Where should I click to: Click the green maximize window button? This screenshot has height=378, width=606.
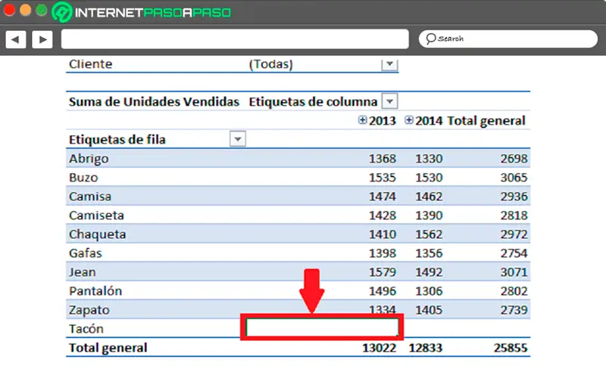[x=42, y=10]
